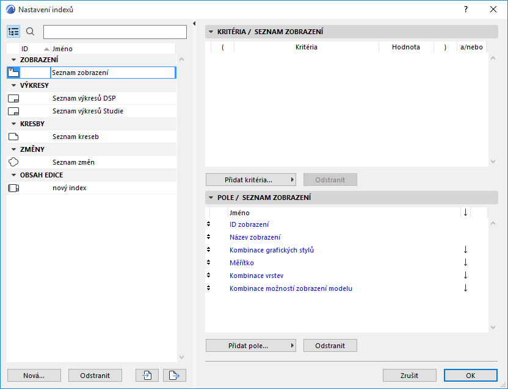Collapse the POLE / SEZNAM ZOBRAZENÍ panel
This screenshot has width=508, height=389.
(x=211, y=198)
